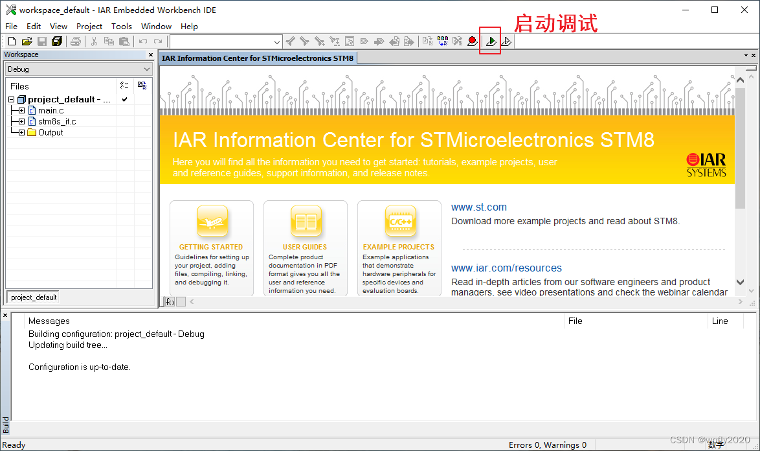Click the Save All icon

point(57,41)
